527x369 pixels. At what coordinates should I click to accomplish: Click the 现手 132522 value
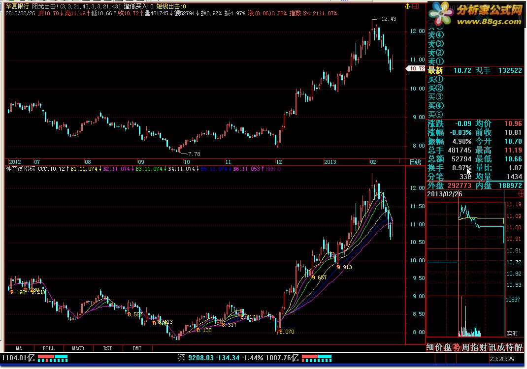(510, 70)
